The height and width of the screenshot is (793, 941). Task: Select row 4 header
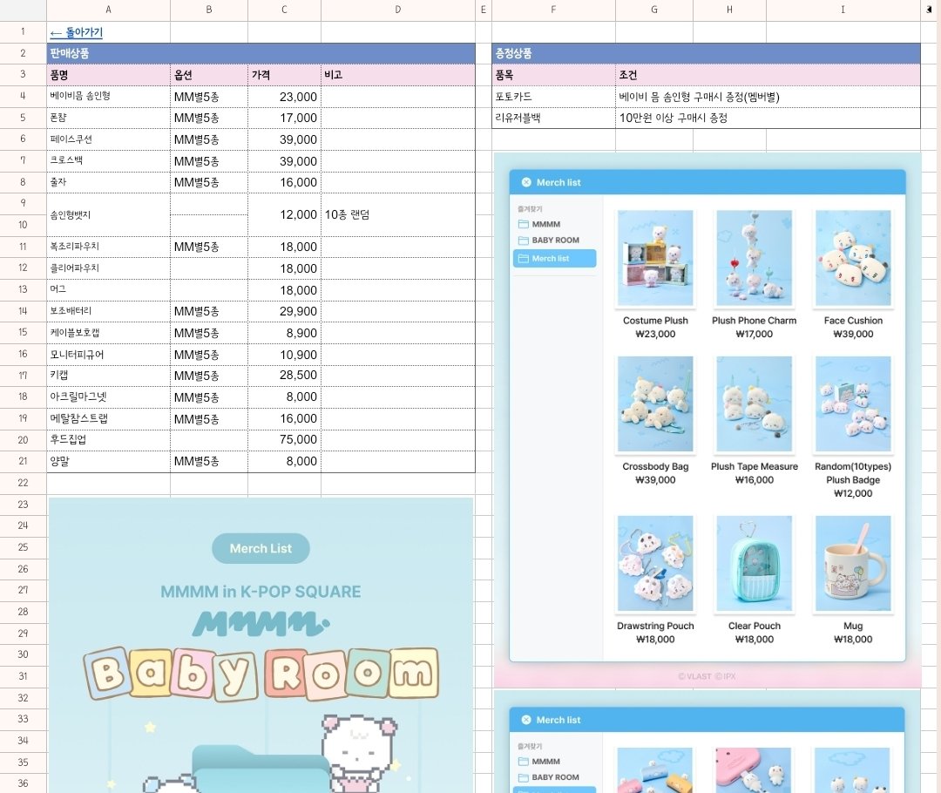pos(23,96)
